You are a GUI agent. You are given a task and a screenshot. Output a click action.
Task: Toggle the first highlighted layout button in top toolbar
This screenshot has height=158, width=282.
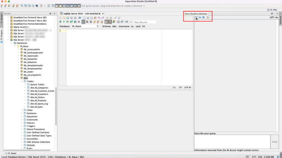(57, 6)
